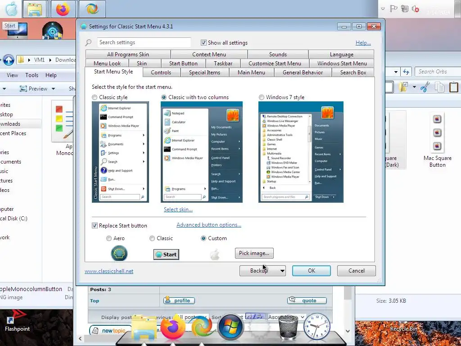Viewport: 461px width, 346px height.
Task: Open the Sounds tab
Action: [278, 55]
